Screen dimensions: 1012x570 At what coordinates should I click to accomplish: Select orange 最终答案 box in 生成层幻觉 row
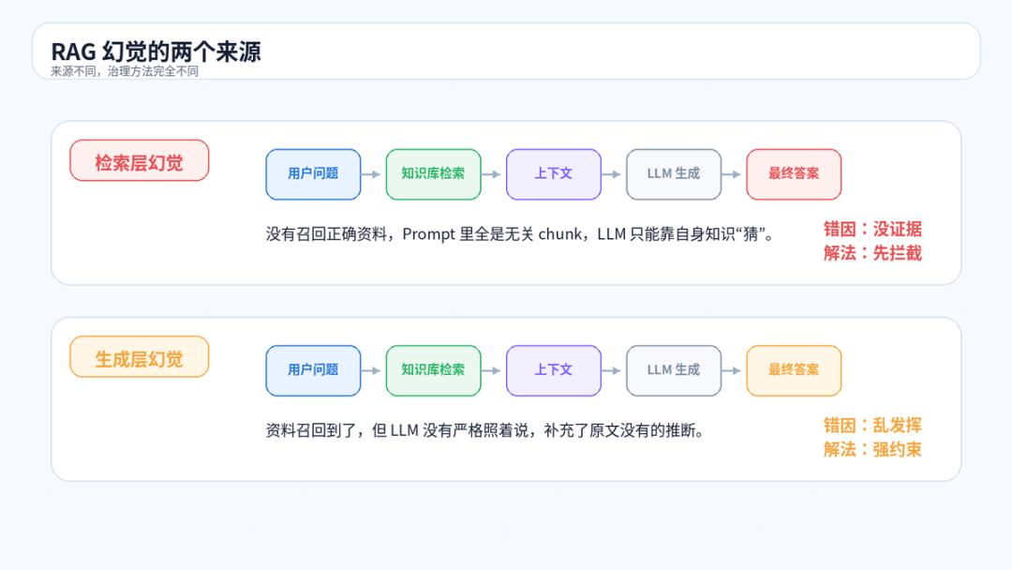coord(794,370)
